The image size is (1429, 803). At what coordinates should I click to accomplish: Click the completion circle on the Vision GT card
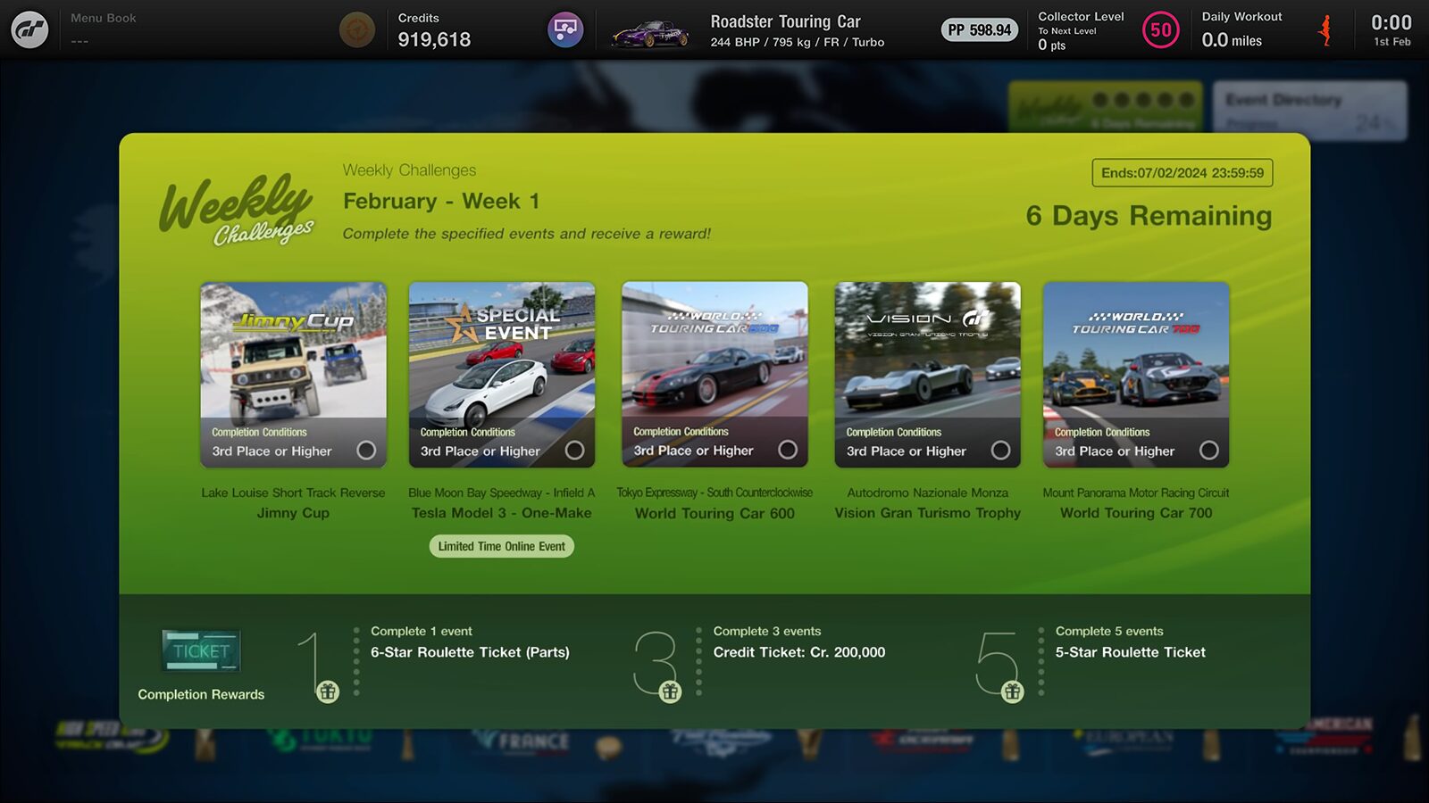pos(1001,451)
